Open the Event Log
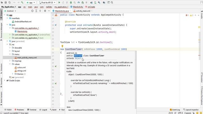Image resolution: width=203 pixels, height=114 pixels. tap(175, 110)
